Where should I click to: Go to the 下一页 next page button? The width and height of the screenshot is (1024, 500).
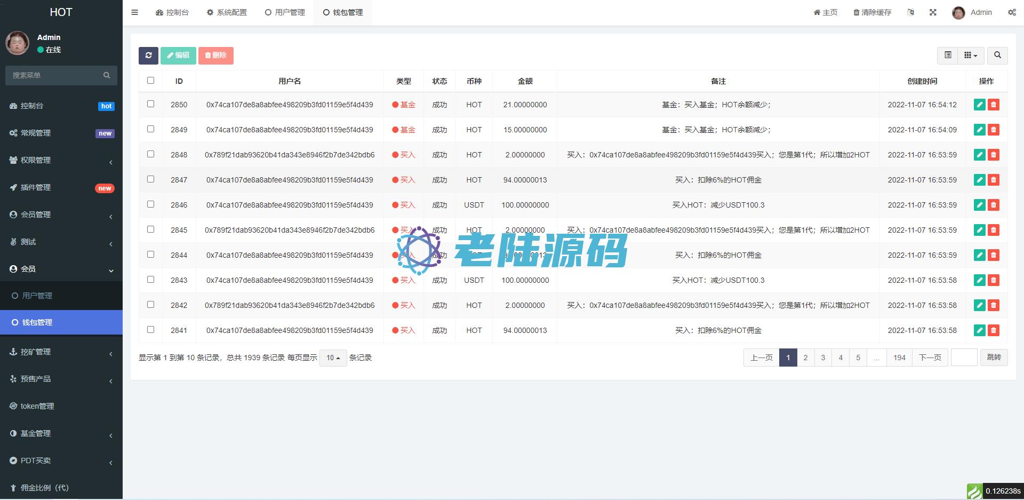930,358
